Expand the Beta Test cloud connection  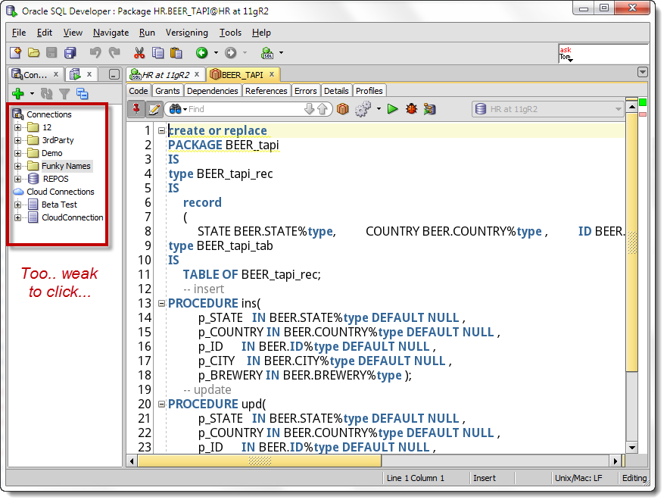(17, 205)
